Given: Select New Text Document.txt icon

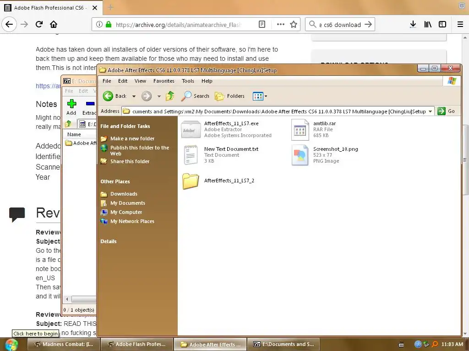Looking at the screenshot, I should (191, 155).
